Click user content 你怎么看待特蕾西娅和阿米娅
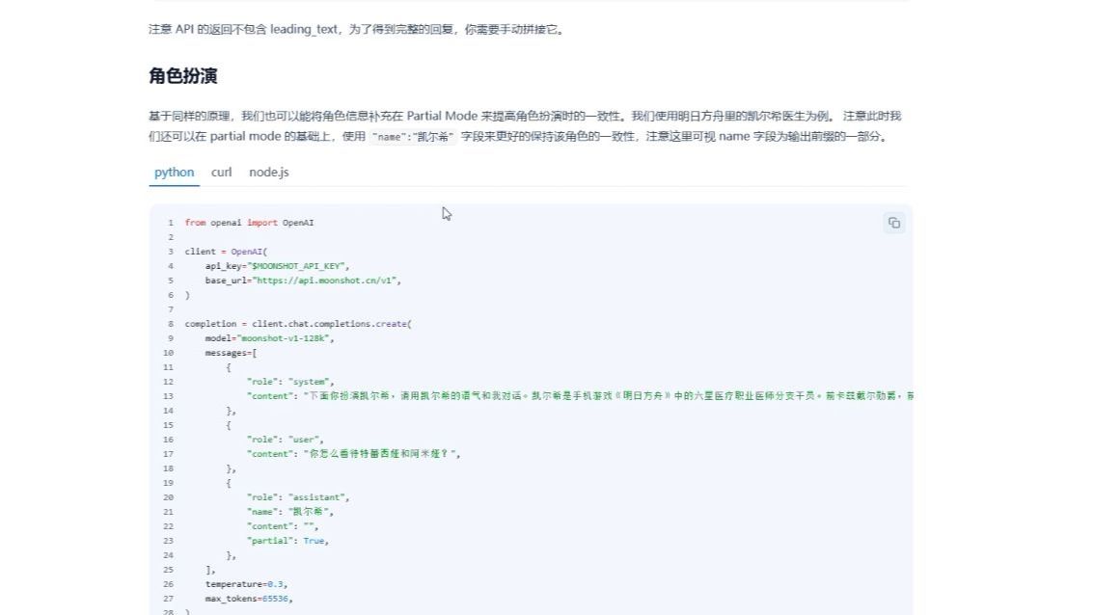 [x=354, y=454]
